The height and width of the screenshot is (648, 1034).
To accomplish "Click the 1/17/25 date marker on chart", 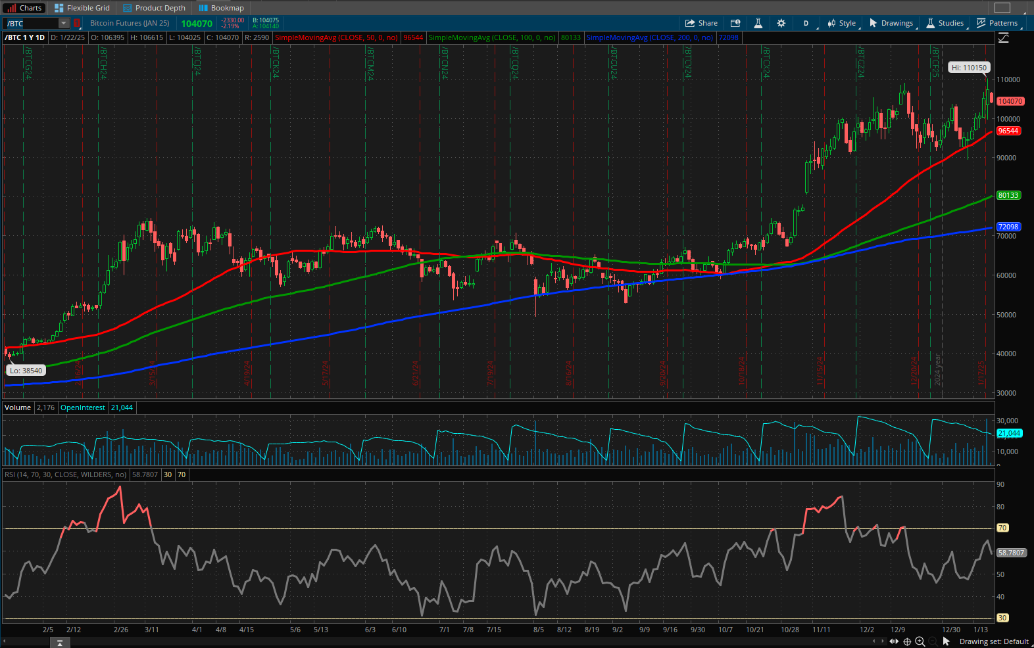I will tap(981, 373).
